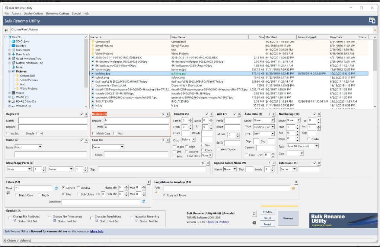This screenshot has height=247, width=380.
Task: Click the refresh icon next to Mask field
Action: (x=57, y=188)
